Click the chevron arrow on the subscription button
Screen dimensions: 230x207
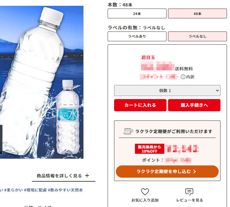coord(195,172)
